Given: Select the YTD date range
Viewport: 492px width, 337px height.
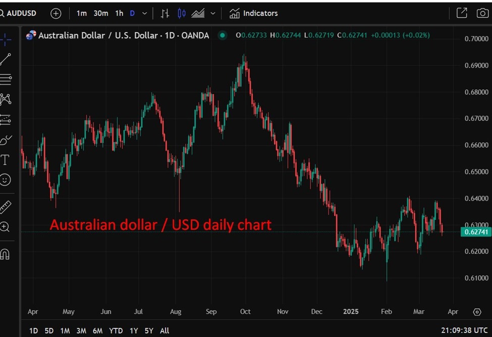Looking at the screenshot, I should [116, 331].
